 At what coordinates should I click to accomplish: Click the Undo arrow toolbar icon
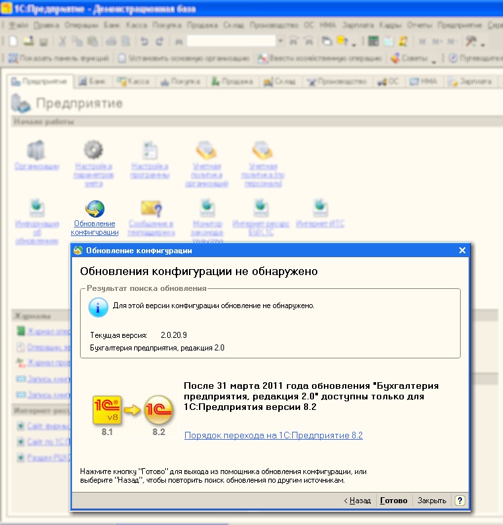[144, 42]
